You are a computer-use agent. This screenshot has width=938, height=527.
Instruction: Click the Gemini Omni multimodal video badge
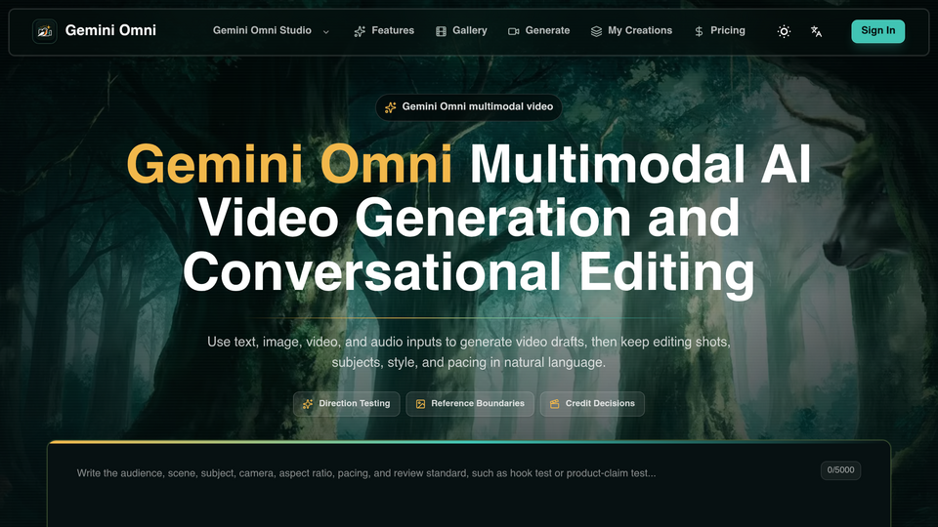(x=468, y=107)
